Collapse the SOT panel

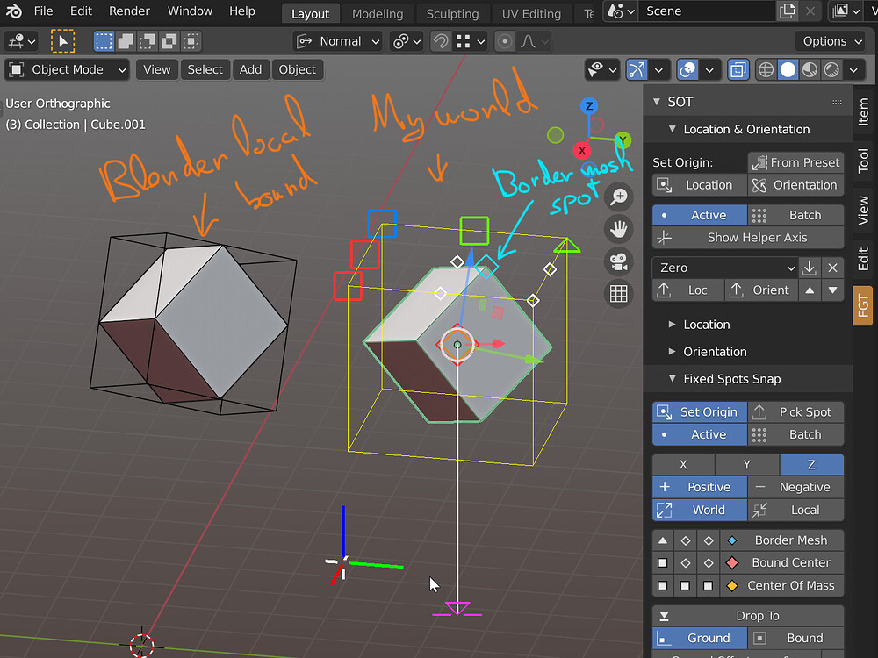[656, 102]
